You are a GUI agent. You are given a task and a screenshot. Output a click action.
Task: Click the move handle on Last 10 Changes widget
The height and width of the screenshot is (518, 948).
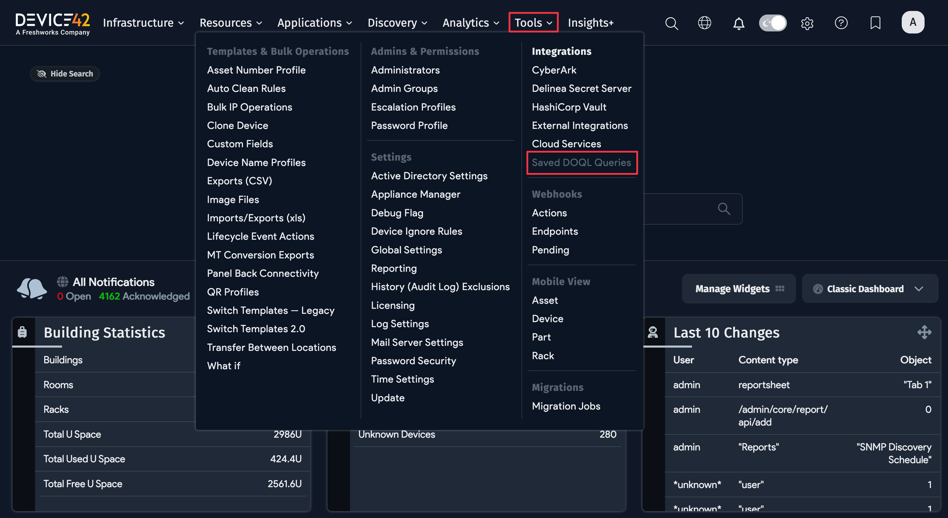pyautogui.click(x=925, y=332)
